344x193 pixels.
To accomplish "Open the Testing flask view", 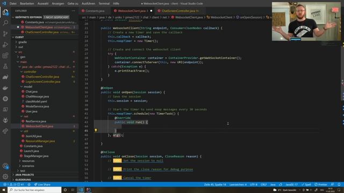I will coord(5,66).
